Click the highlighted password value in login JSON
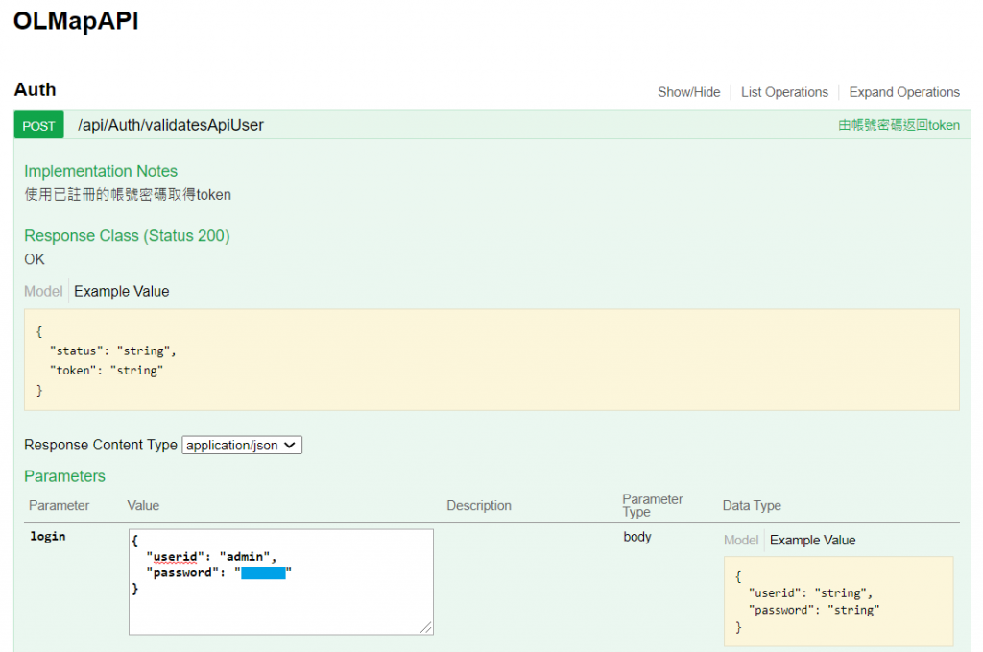983x652 pixels. tap(264, 573)
